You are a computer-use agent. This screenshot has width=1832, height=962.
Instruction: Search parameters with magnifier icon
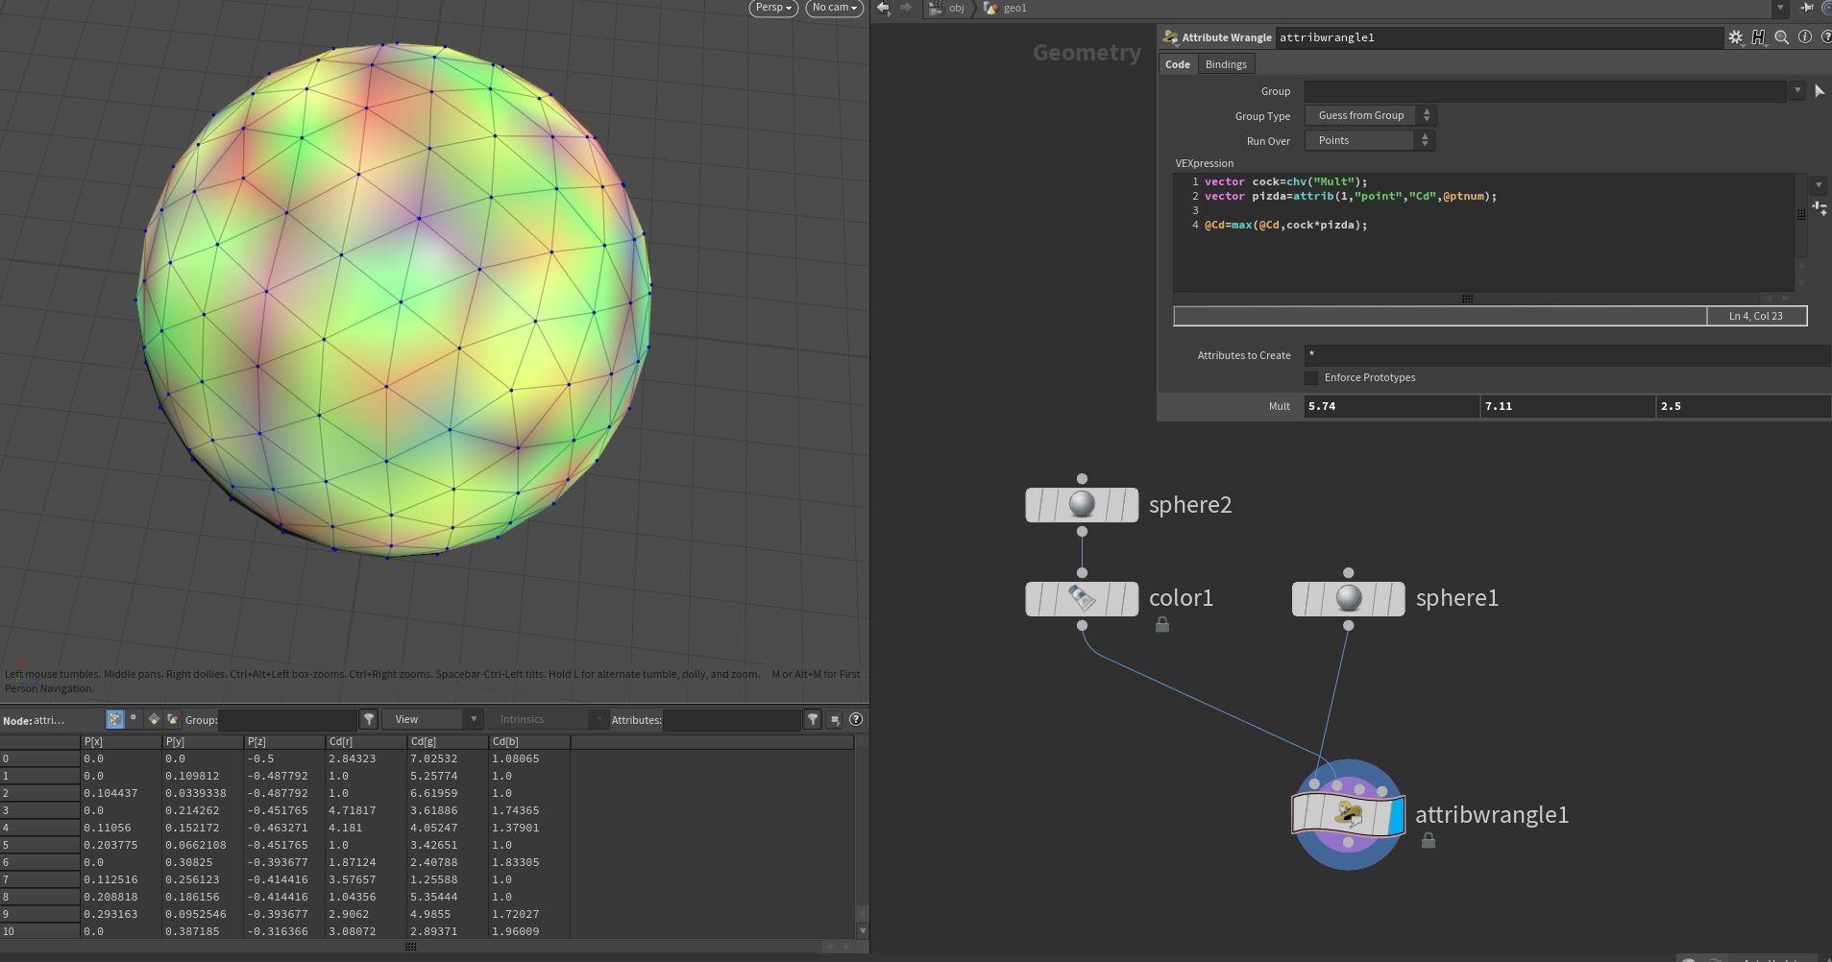(x=1782, y=37)
